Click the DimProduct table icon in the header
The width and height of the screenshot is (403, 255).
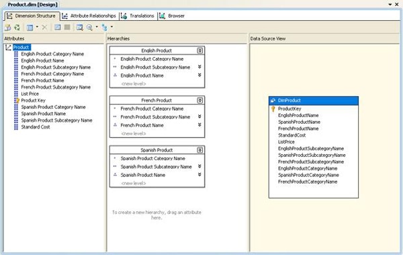click(x=273, y=101)
